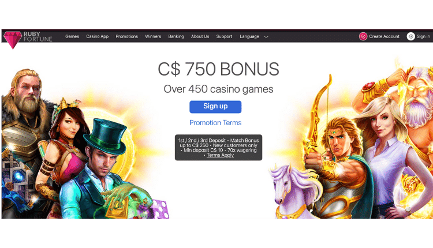Viewport: 433px width, 248px height.
Task: Open the Games menu item
Action: (72, 36)
